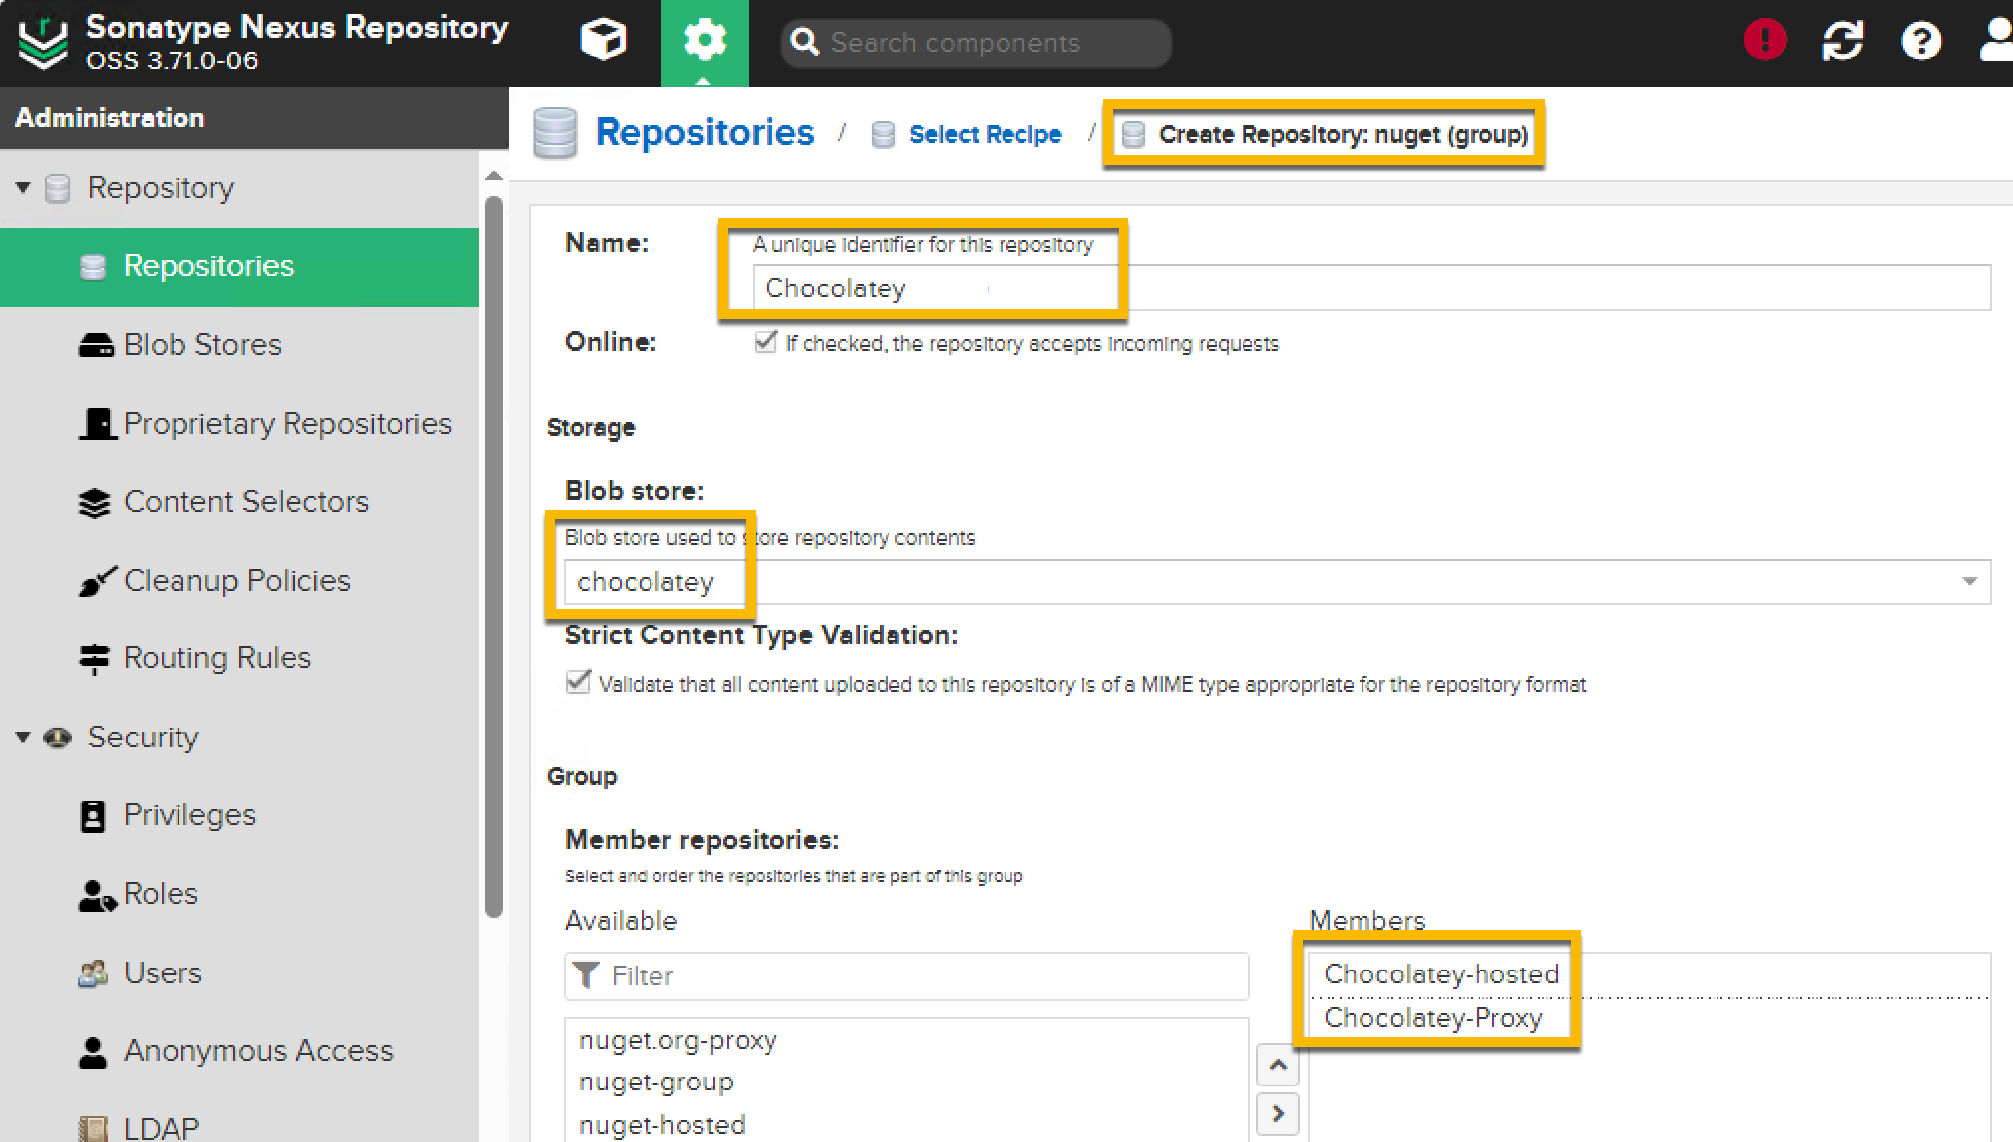Open the Blob store dropdown arrow
The image size is (2013, 1142).
pyautogui.click(x=1970, y=581)
